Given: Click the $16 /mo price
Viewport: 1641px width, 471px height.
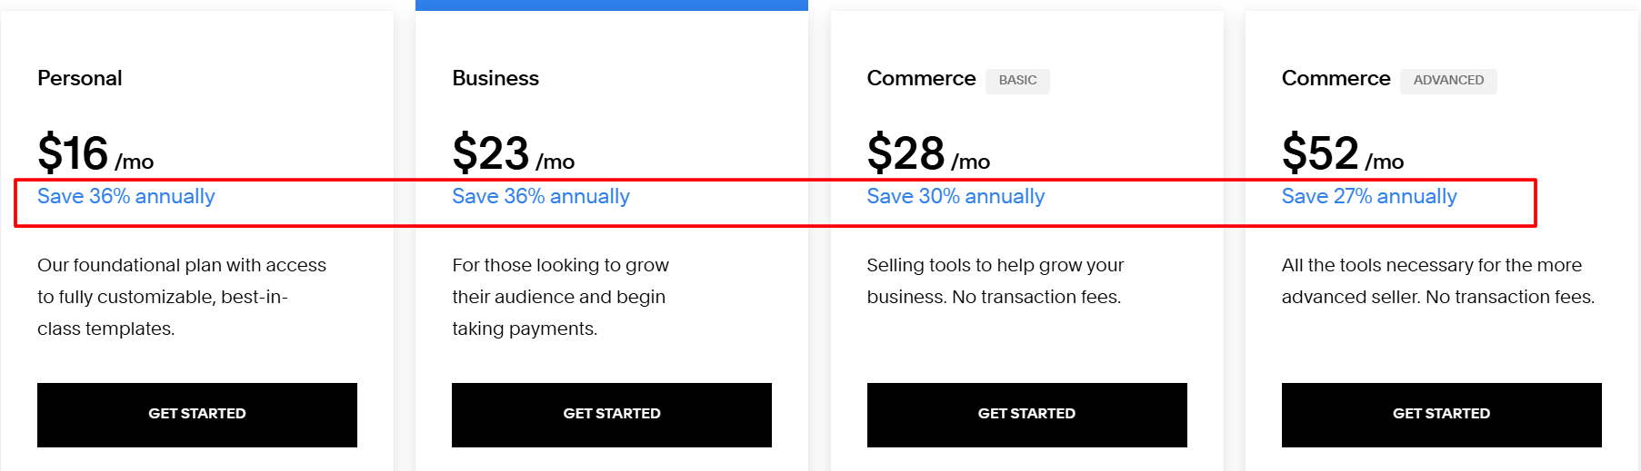Looking at the screenshot, I should [x=95, y=153].
